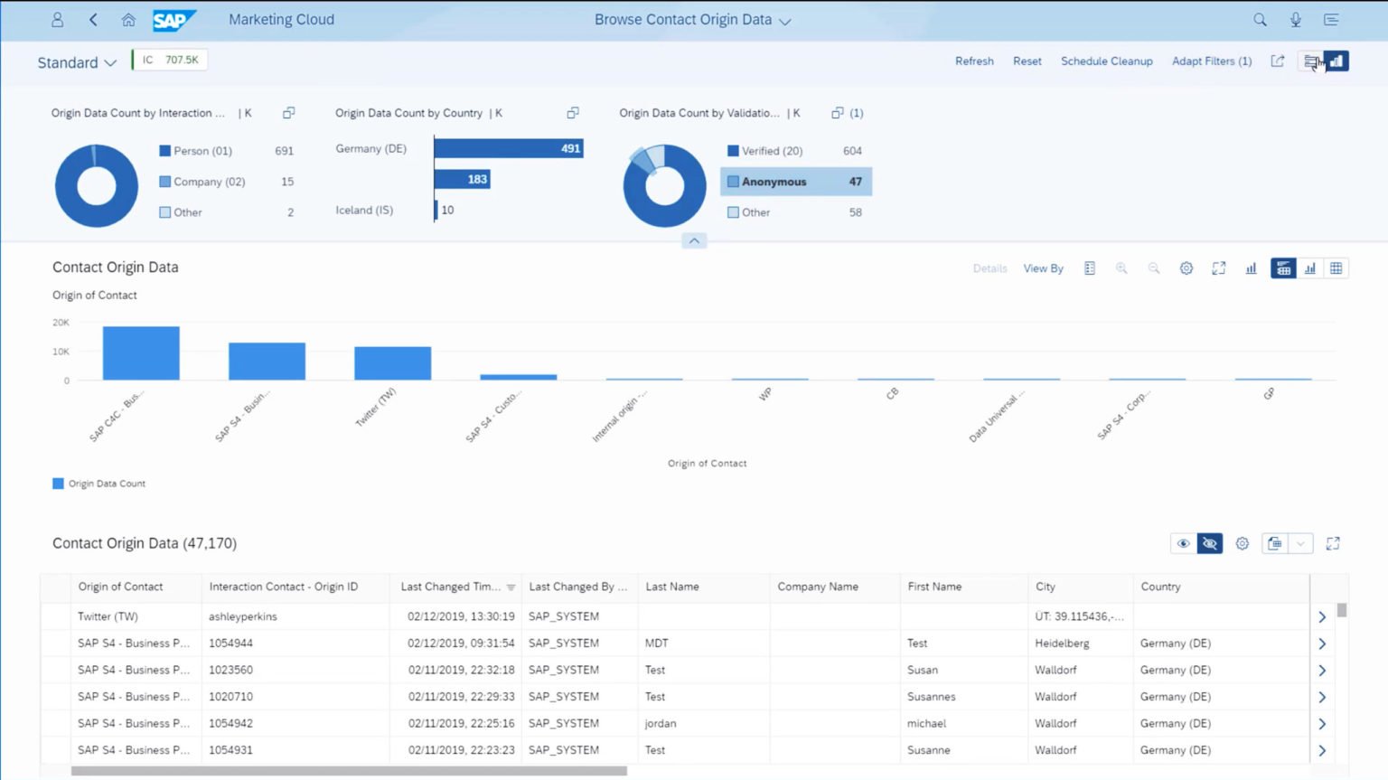Export table to spreadsheet icon
Screen dimensions: 1388x780
(1274, 543)
